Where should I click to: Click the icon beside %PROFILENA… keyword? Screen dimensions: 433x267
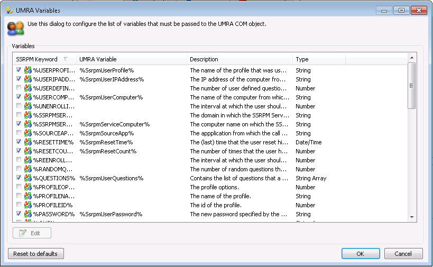(28, 196)
